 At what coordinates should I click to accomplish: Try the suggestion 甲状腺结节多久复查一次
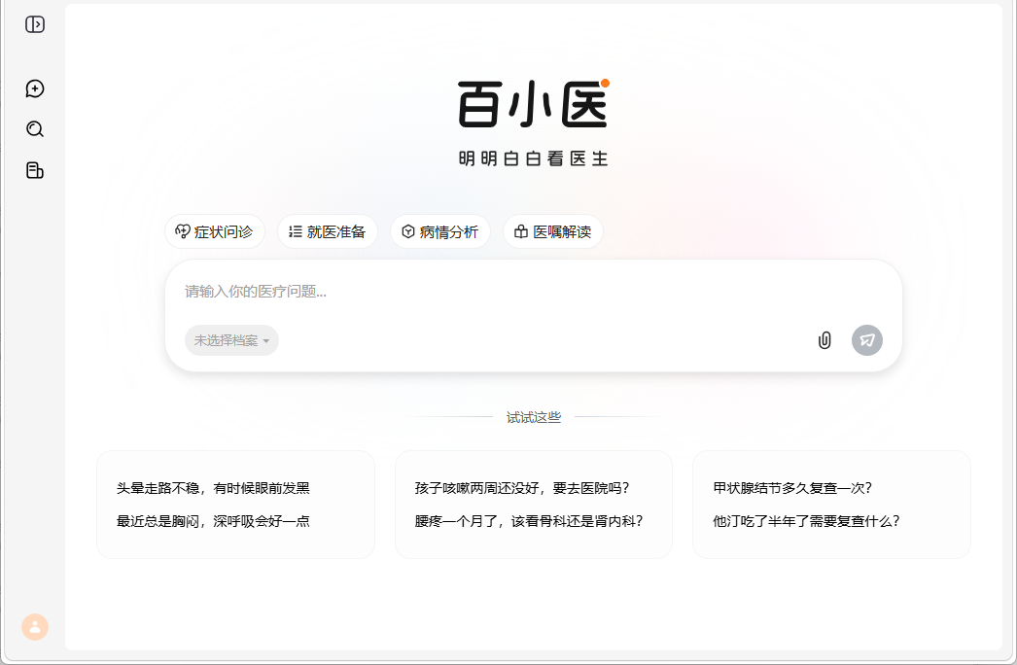click(x=792, y=488)
